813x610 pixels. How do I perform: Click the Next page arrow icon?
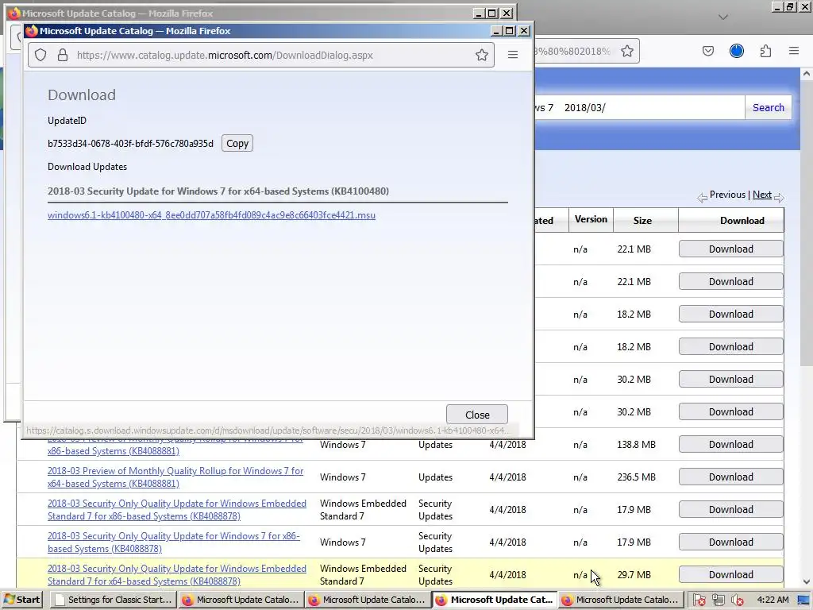[x=779, y=197]
